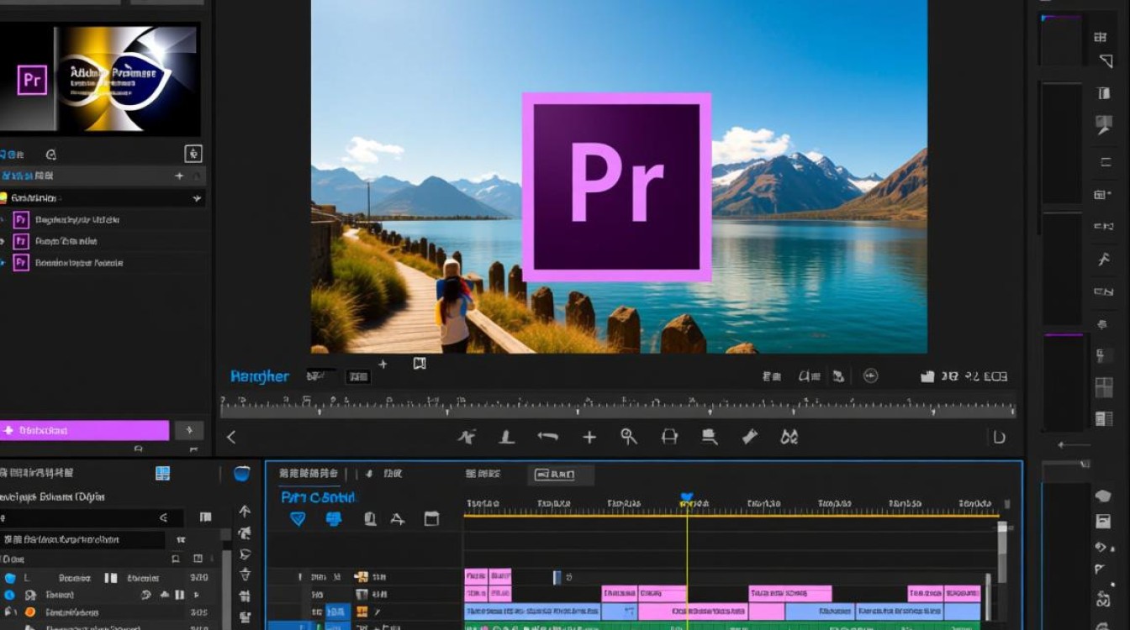The image size is (1130, 630).
Task: Click the bracket frame icon after the magnifier
Action: [669, 436]
